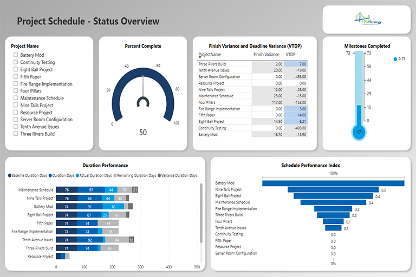Viewport: 416px width, 277px height.
Task: Toggle Duration Days legend marker
Action: (x=50, y=175)
